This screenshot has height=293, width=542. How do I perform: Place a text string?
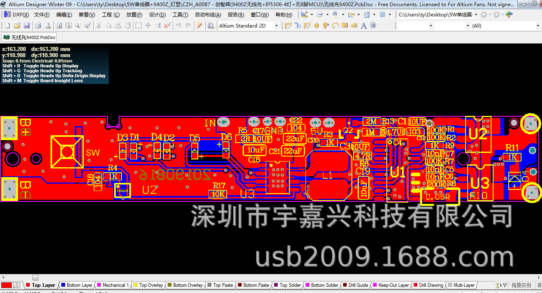[x=364, y=25]
